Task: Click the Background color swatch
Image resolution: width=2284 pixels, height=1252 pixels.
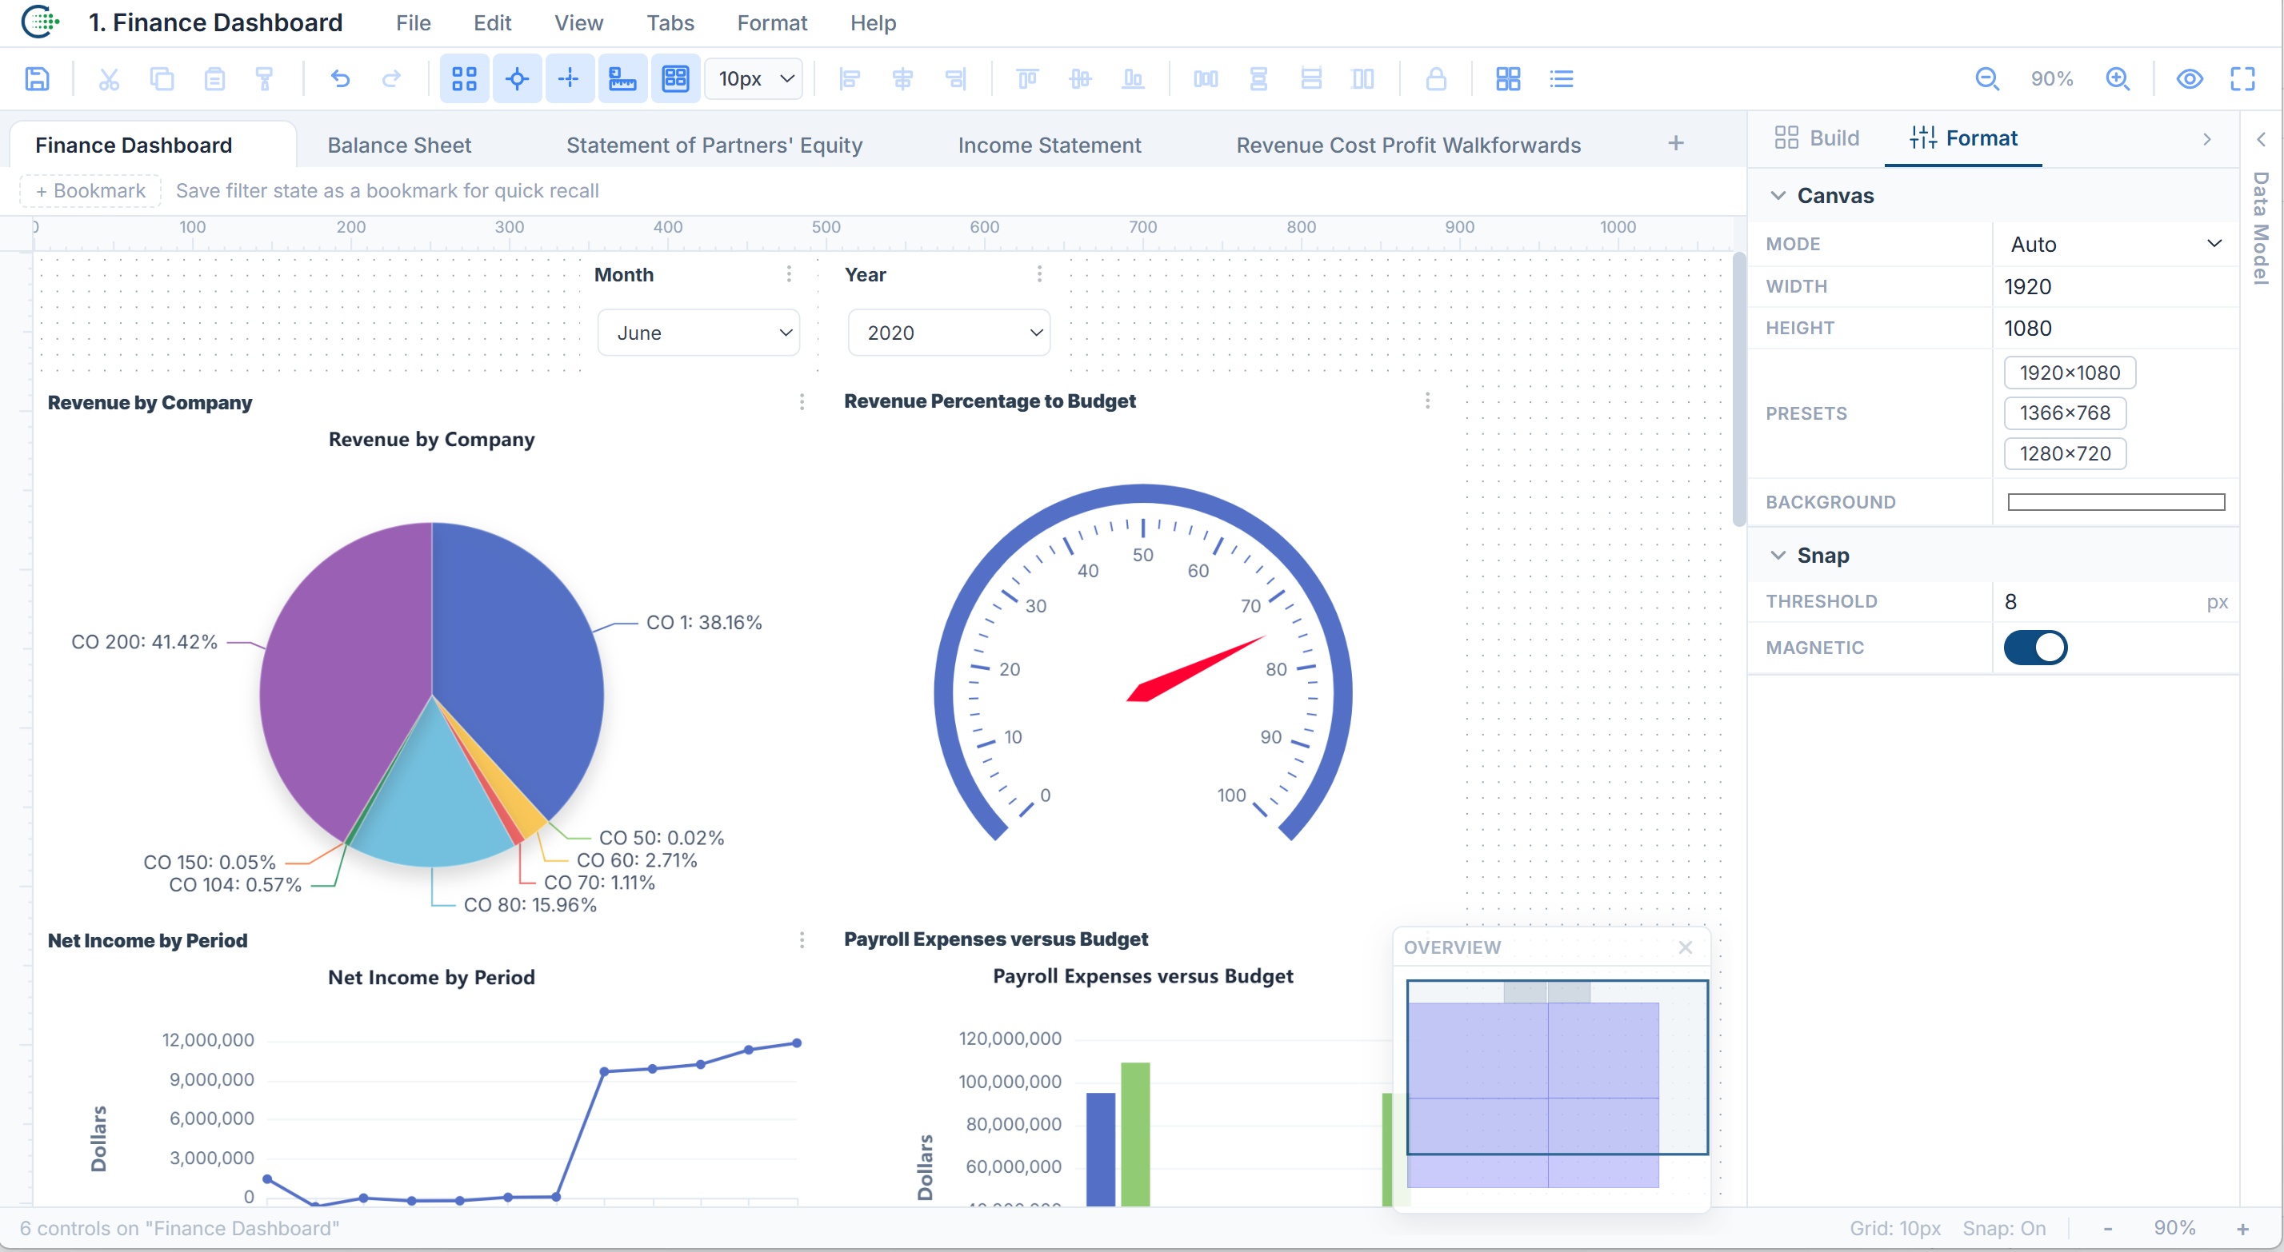Action: click(2114, 501)
